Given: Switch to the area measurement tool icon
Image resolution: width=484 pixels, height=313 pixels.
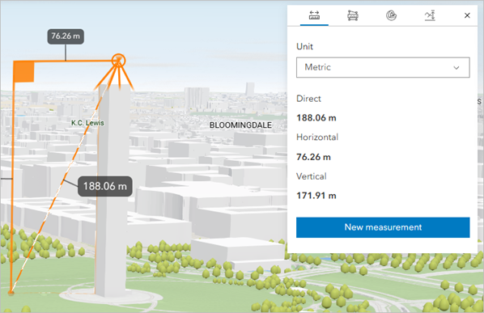Looking at the screenshot, I should point(353,15).
